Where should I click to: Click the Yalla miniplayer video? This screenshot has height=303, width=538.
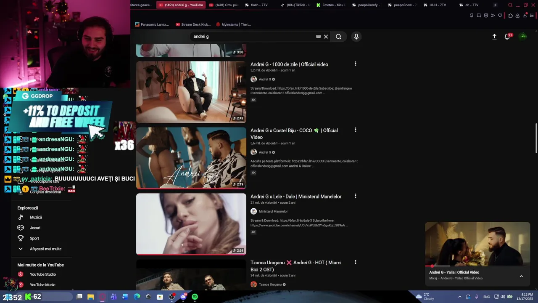[x=477, y=245]
